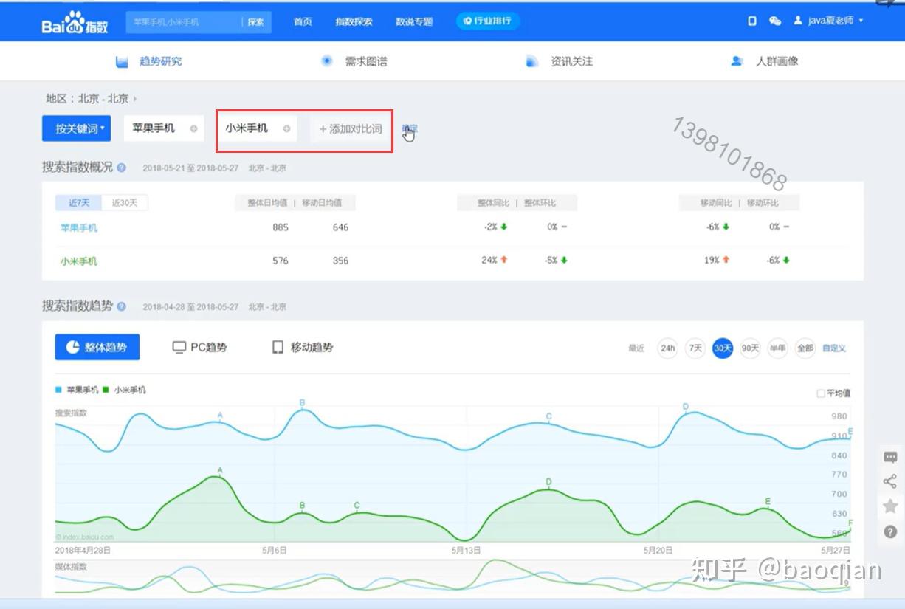905x609 pixels.
Task: Click the user avatar icon beside java夏老师
Action: click(x=798, y=21)
